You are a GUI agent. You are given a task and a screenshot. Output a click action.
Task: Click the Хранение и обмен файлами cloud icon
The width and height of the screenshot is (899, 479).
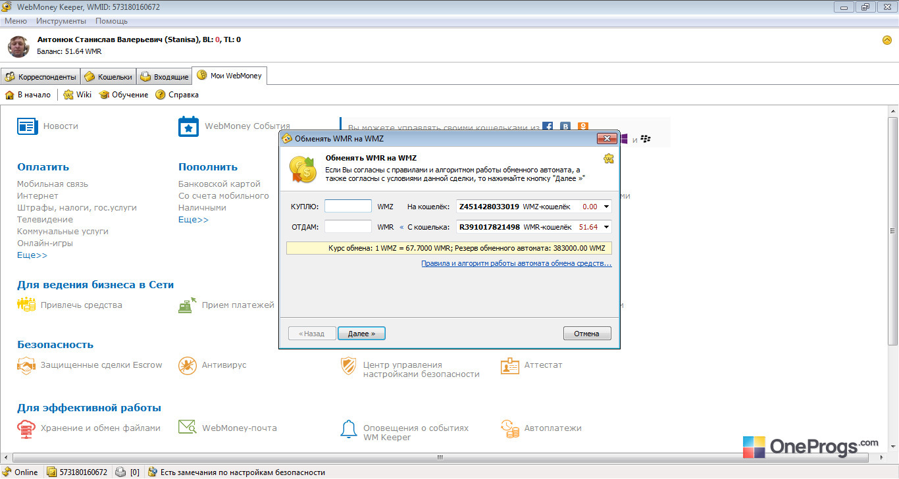26,428
